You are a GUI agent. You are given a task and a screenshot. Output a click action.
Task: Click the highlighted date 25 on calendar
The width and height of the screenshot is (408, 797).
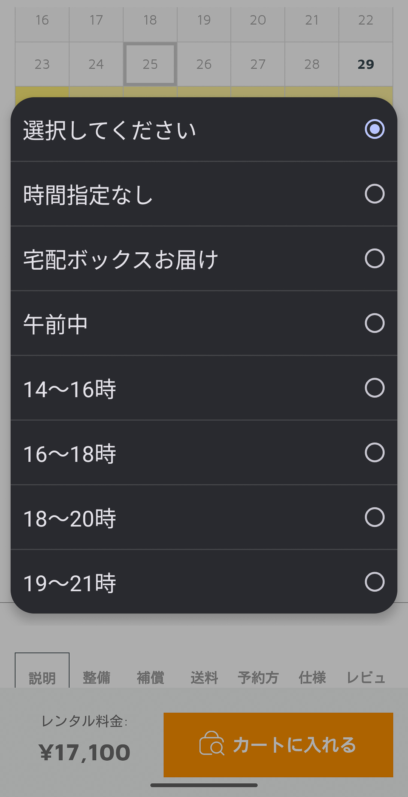(x=150, y=64)
